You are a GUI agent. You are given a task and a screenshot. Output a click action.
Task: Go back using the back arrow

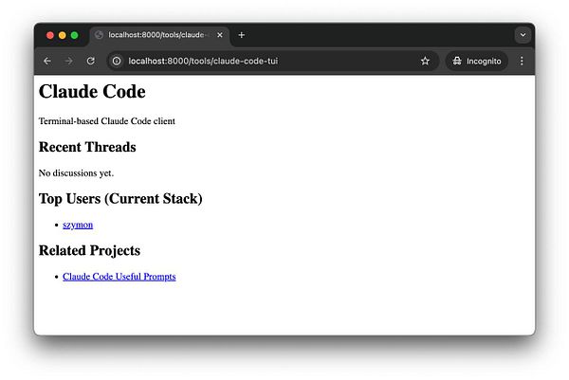tap(47, 61)
